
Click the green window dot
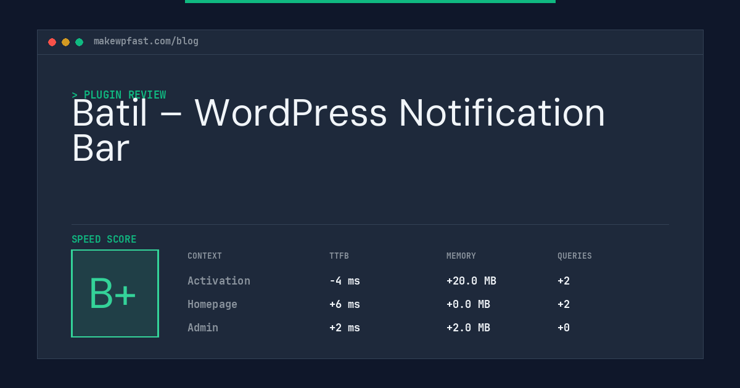coord(79,42)
